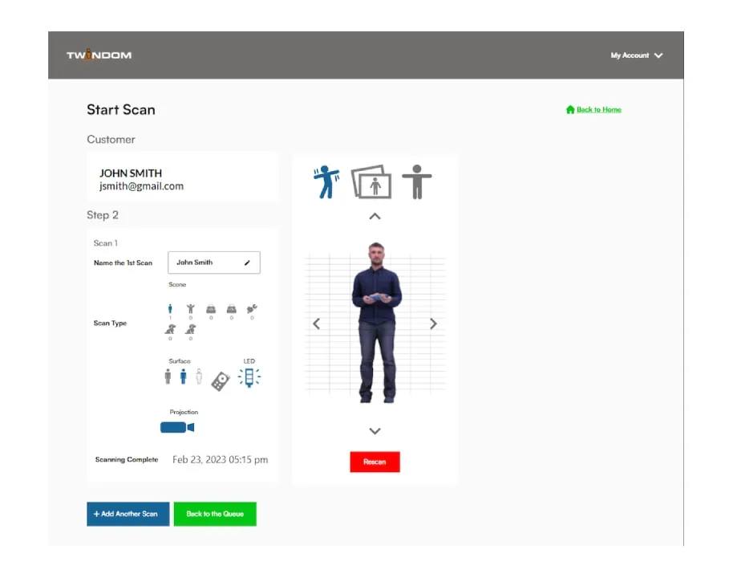Rotate the 3D model upward
Screen dimensions: 733x578
click(x=375, y=216)
